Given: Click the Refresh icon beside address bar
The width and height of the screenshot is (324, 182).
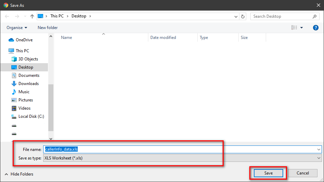Looking at the screenshot, I should point(243,16).
